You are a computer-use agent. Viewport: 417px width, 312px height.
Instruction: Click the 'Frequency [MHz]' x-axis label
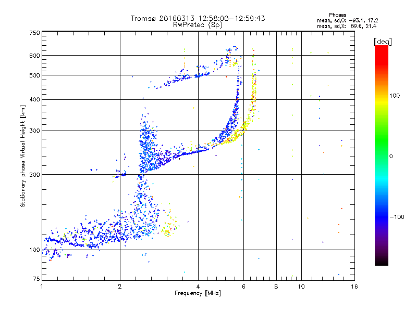[x=198, y=293]
